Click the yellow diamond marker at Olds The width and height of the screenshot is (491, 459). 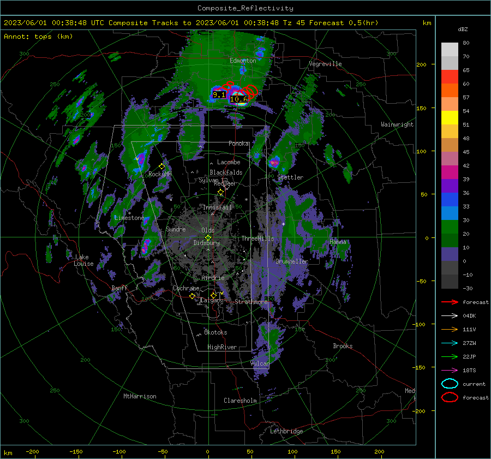click(x=208, y=238)
